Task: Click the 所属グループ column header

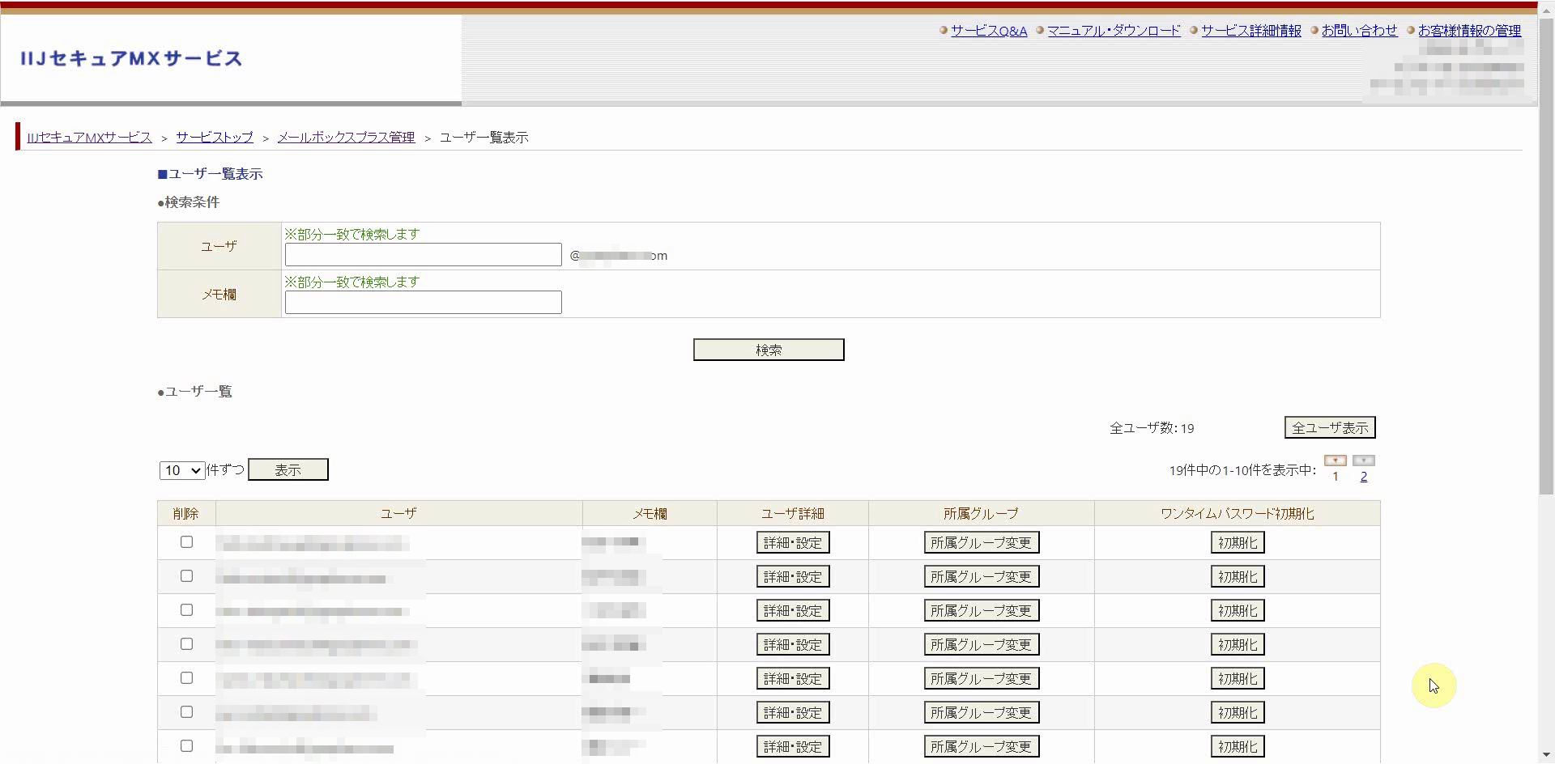Action: pyautogui.click(x=981, y=514)
